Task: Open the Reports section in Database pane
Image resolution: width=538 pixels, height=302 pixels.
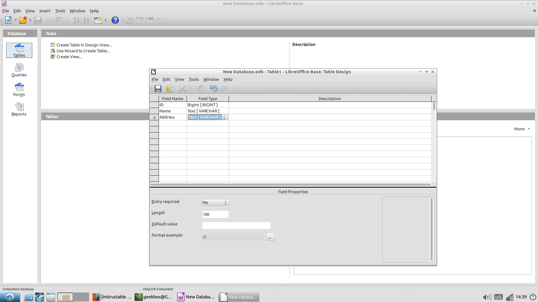Action: (19, 109)
